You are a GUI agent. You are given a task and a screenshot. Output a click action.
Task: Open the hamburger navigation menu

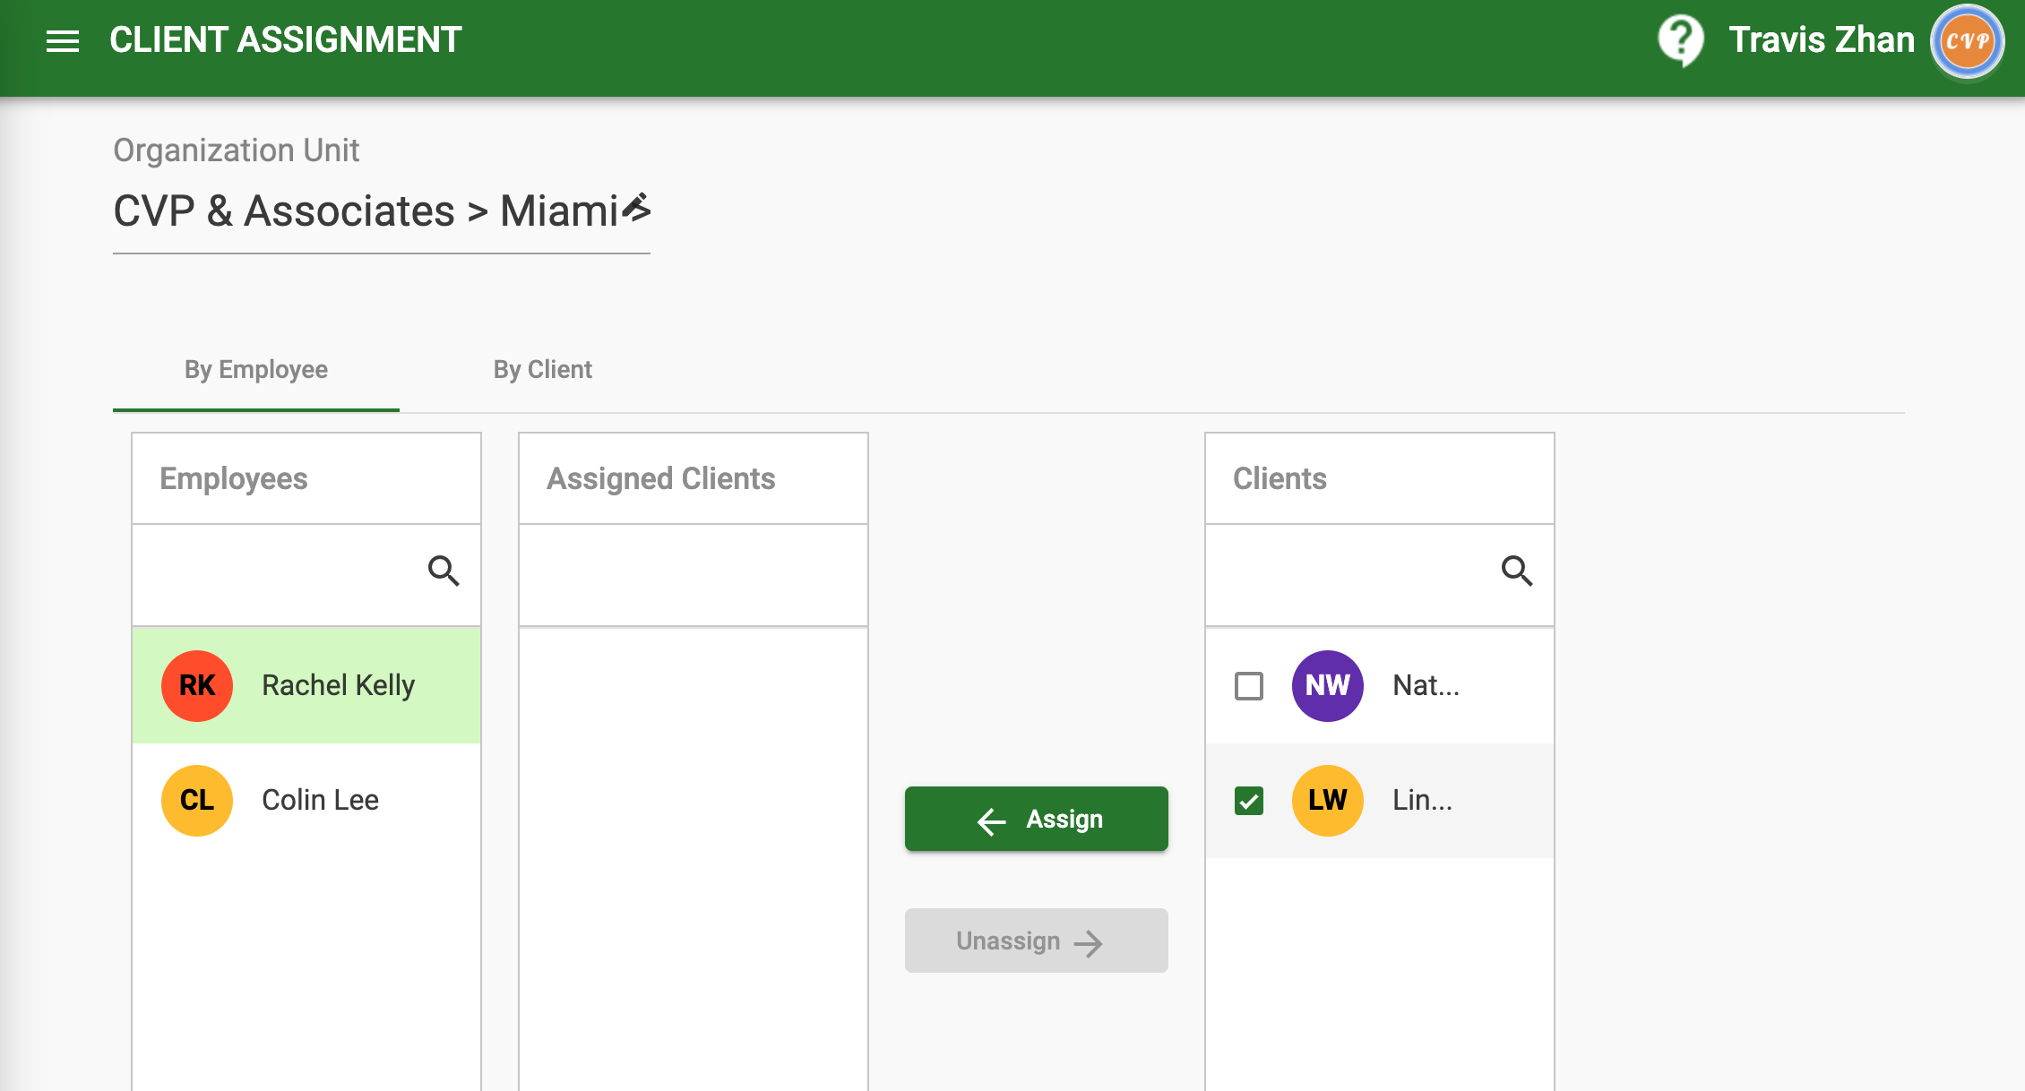pos(63,40)
